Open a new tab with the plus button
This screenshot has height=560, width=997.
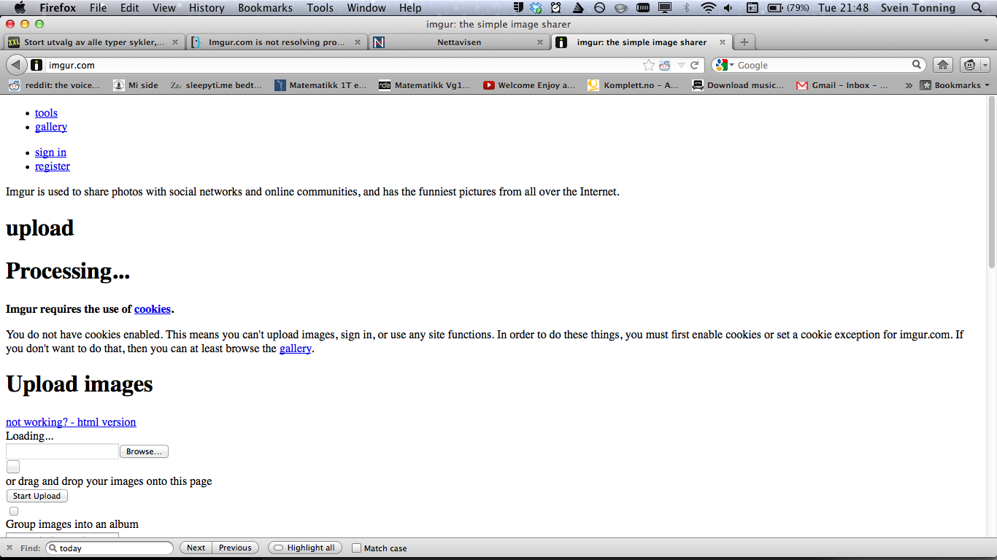744,42
